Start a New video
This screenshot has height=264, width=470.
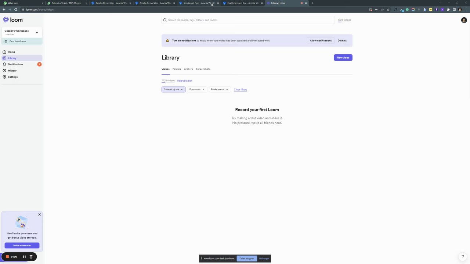(x=343, y=58)
